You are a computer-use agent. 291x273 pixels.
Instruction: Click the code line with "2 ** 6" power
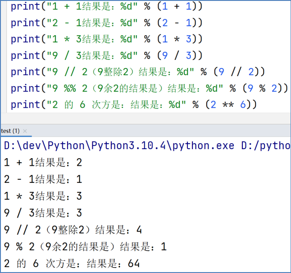pos(134,105)
